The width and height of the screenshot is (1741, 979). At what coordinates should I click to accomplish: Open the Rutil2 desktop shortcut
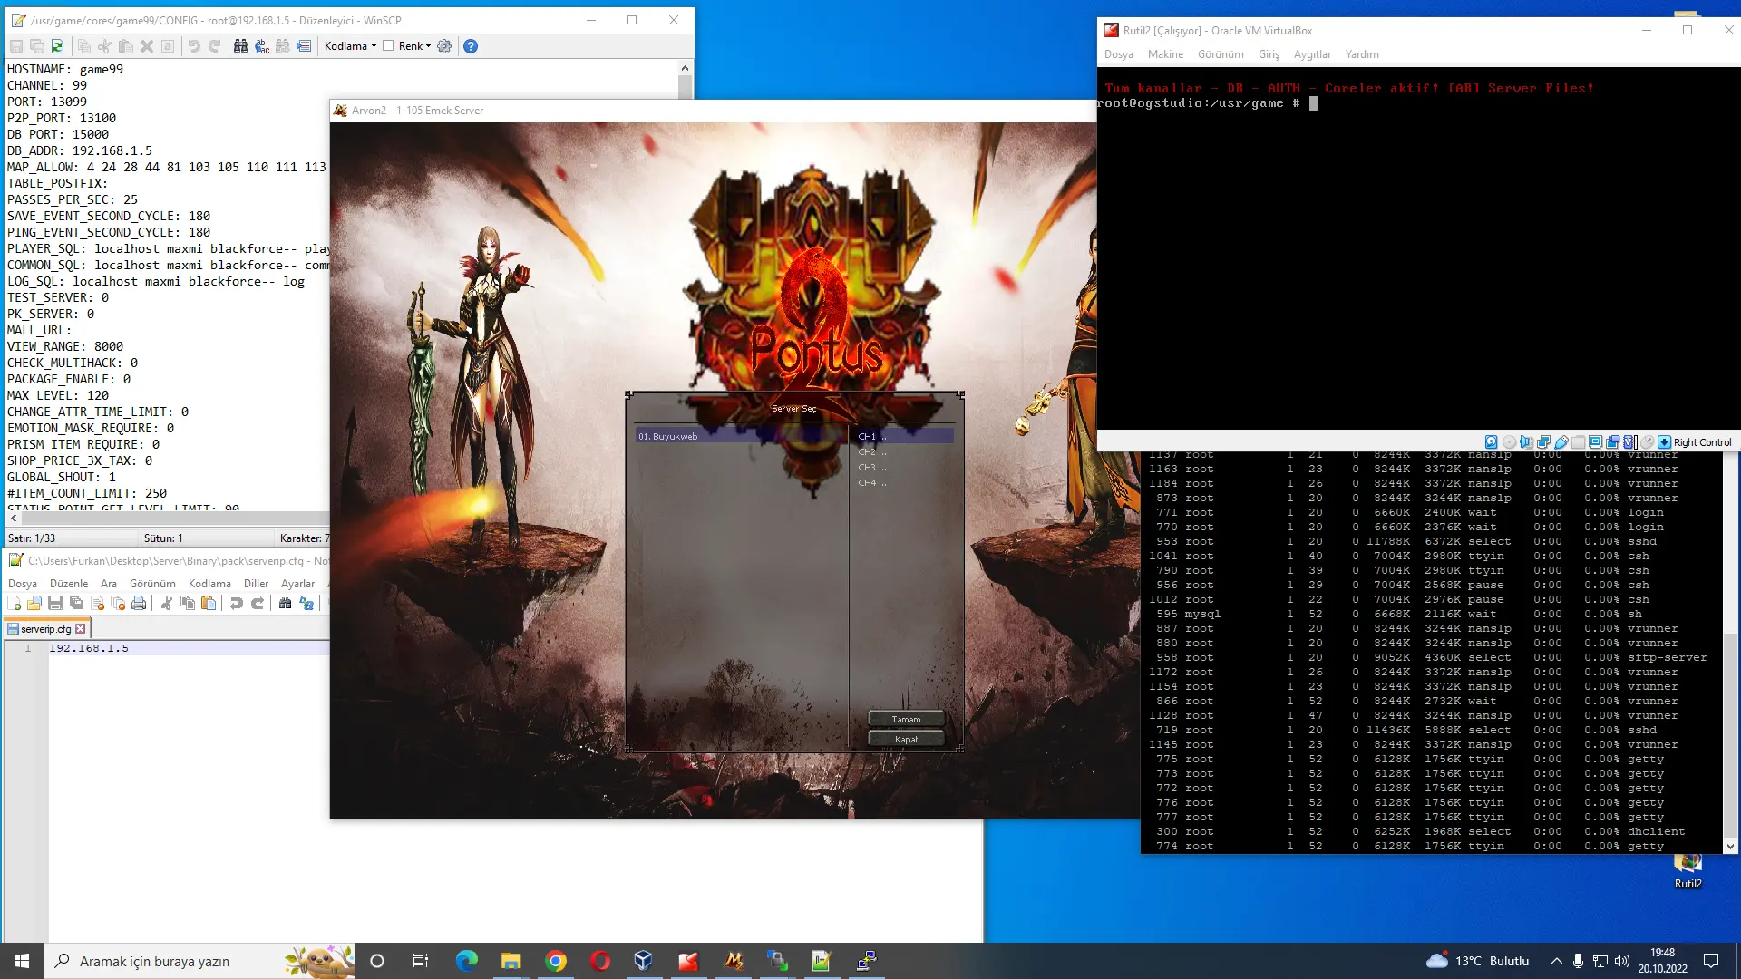[x=1688, y=872]
